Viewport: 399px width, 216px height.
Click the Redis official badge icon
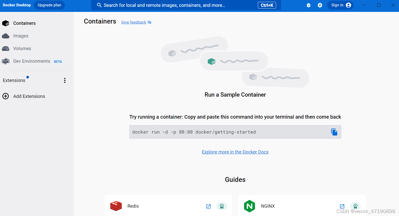(x=222, y=206)
